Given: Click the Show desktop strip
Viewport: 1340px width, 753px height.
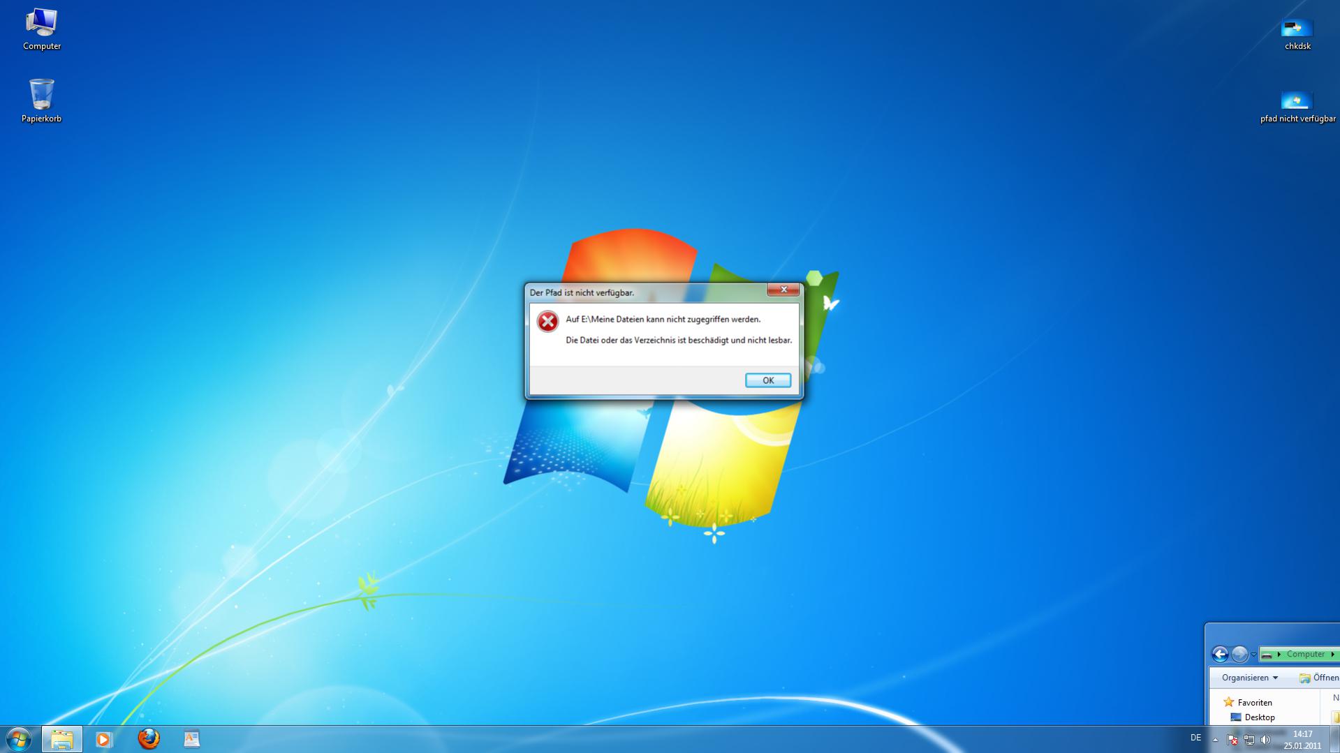Looking at the screenshot, I should (x=1334, y=739).
